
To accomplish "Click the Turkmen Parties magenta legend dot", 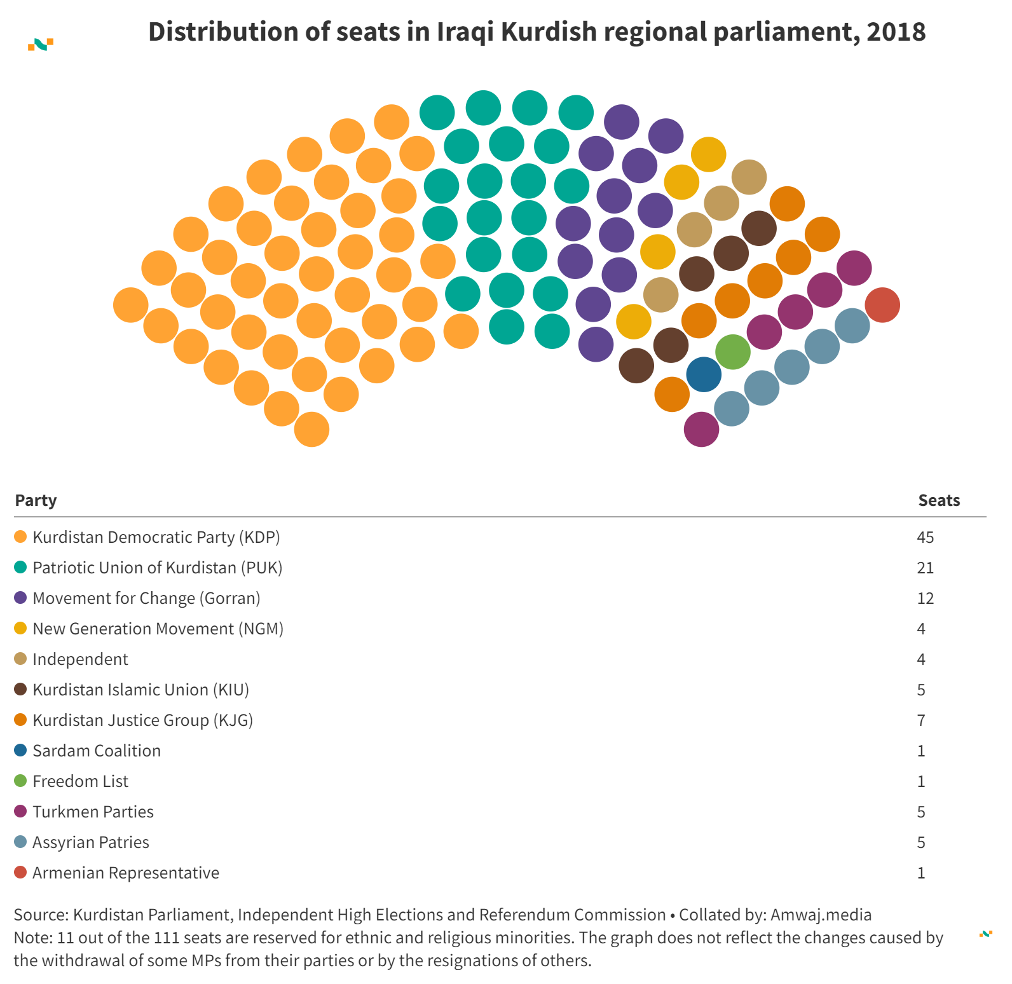I will click(20, 812).
